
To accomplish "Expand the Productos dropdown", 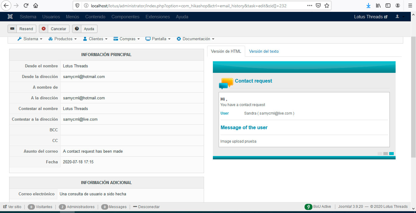I will coord(63,39).
